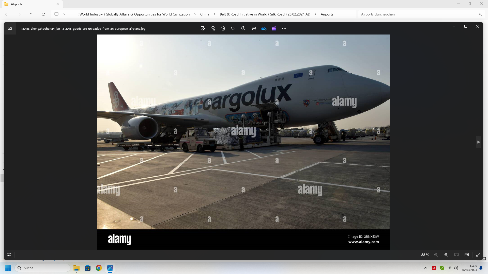The width and height of the screenshot is (488, 274).
Task: Mark the photo as favorite with heart icon
Action: 233,28
